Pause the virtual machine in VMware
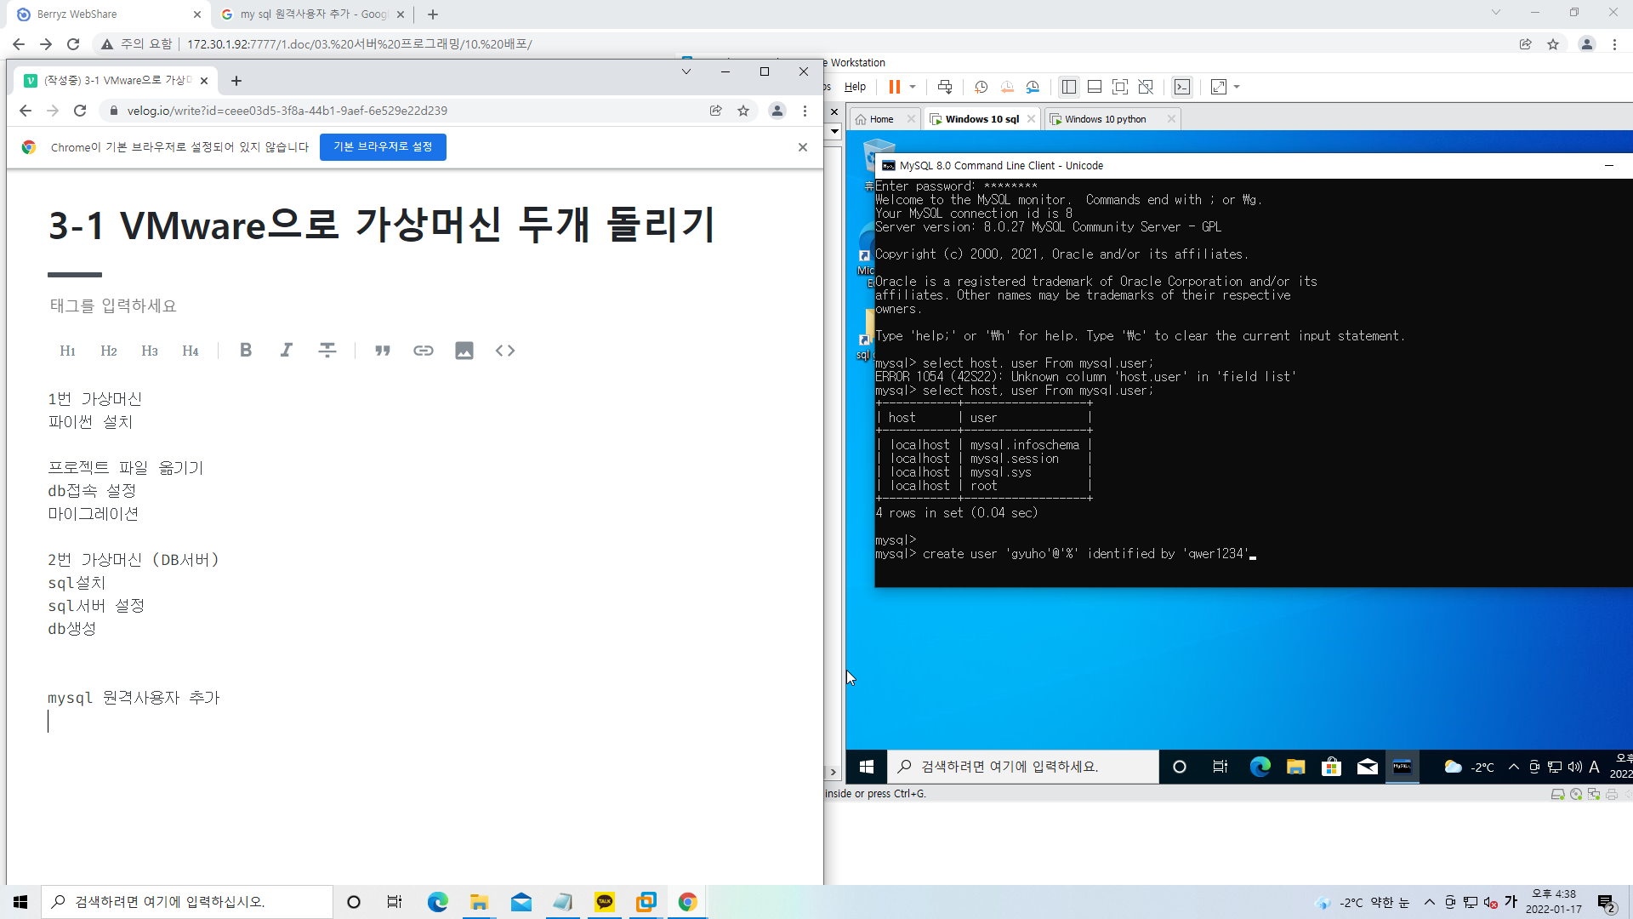The width and height of the screenshot is (1633, 919). pos(894,87)
